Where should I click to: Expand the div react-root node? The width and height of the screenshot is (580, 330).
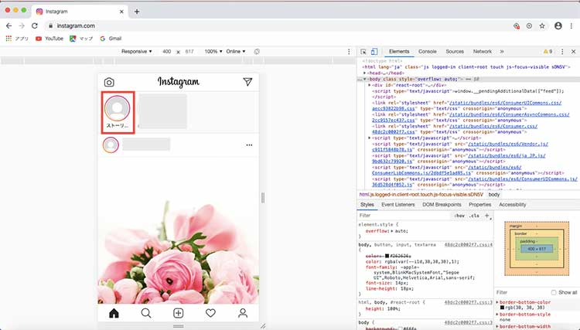point(369,85)
